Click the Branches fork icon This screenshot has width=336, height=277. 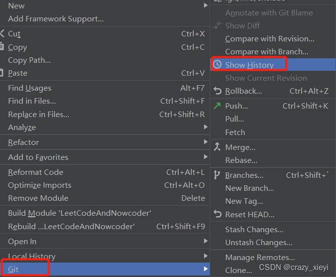coord(217,175)
